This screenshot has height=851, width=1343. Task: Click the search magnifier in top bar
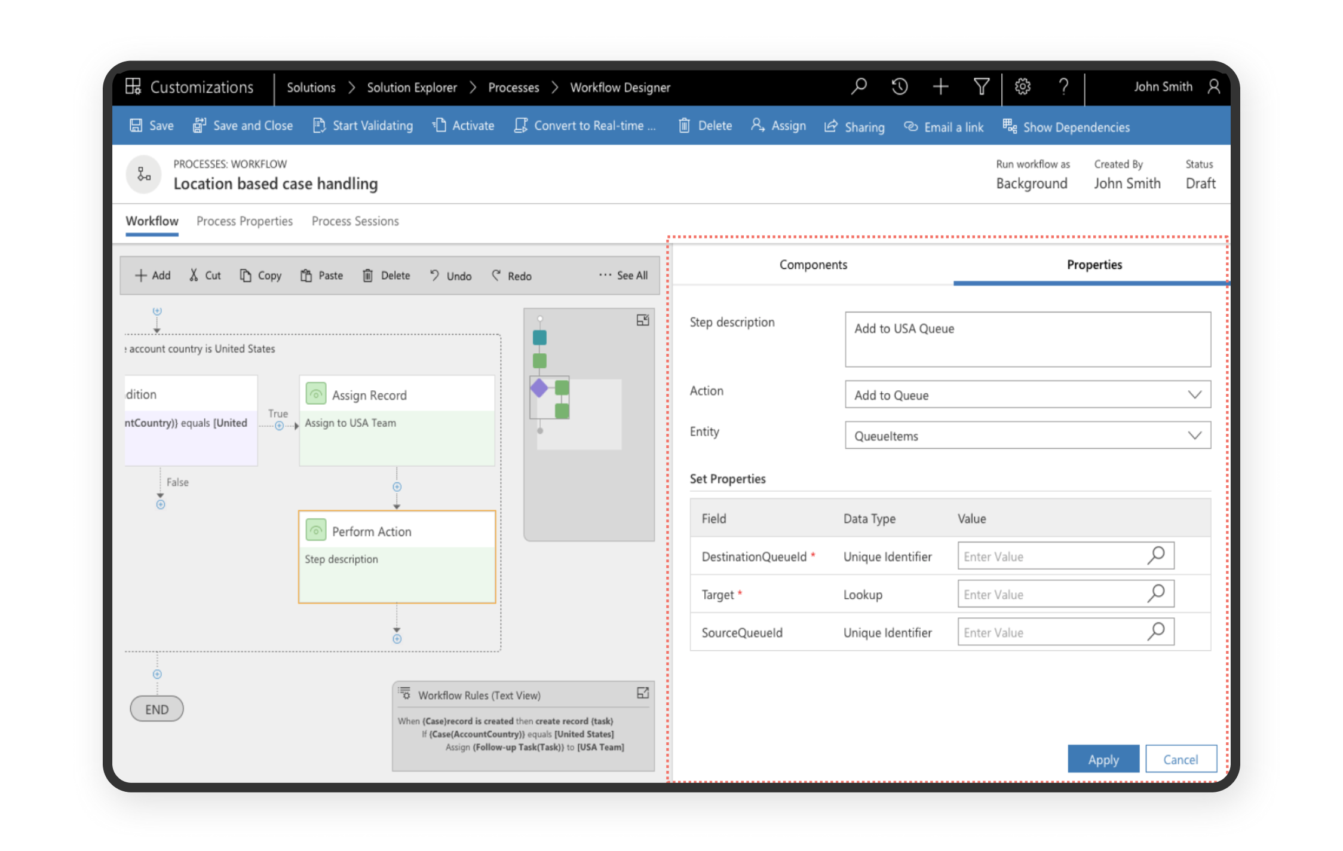[x=859, y=87]
